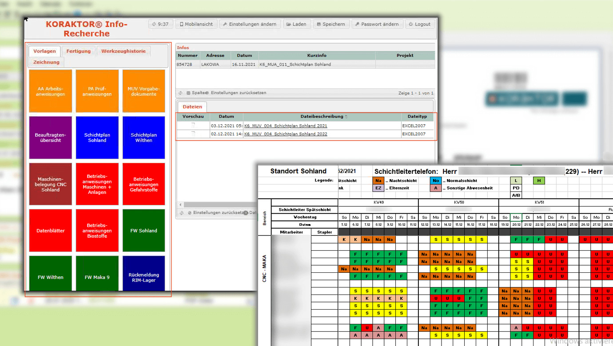This screenshot has height=346, width=613.
Task: Click preview icon for Schichtplan Sohland 2021
Action: (x=193, y=126)
